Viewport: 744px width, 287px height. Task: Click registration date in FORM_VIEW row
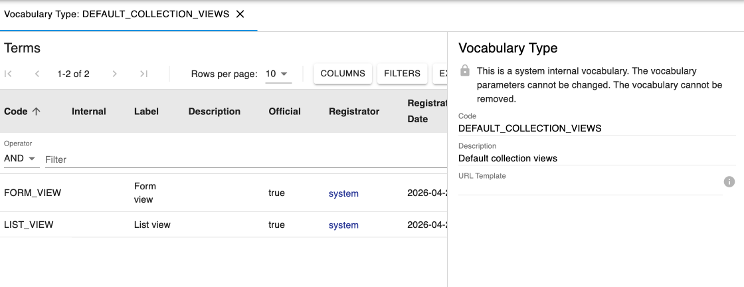[427, 193]
